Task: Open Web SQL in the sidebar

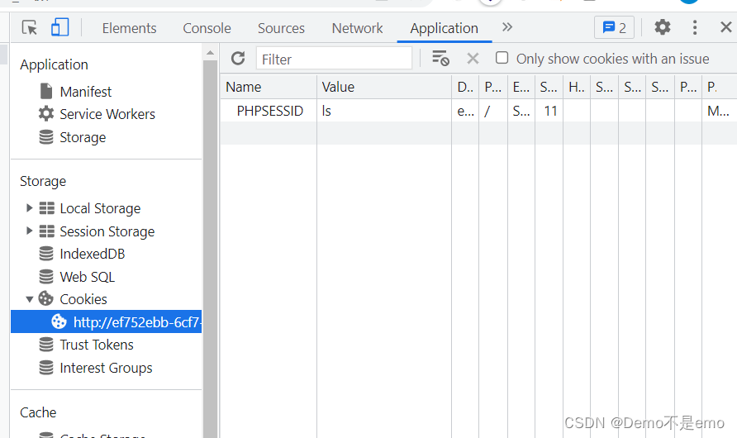Action: tap(87, 277)
